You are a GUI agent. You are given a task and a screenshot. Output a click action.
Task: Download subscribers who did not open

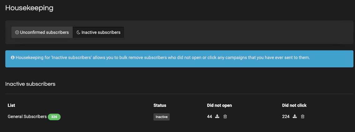coord(217,116)
